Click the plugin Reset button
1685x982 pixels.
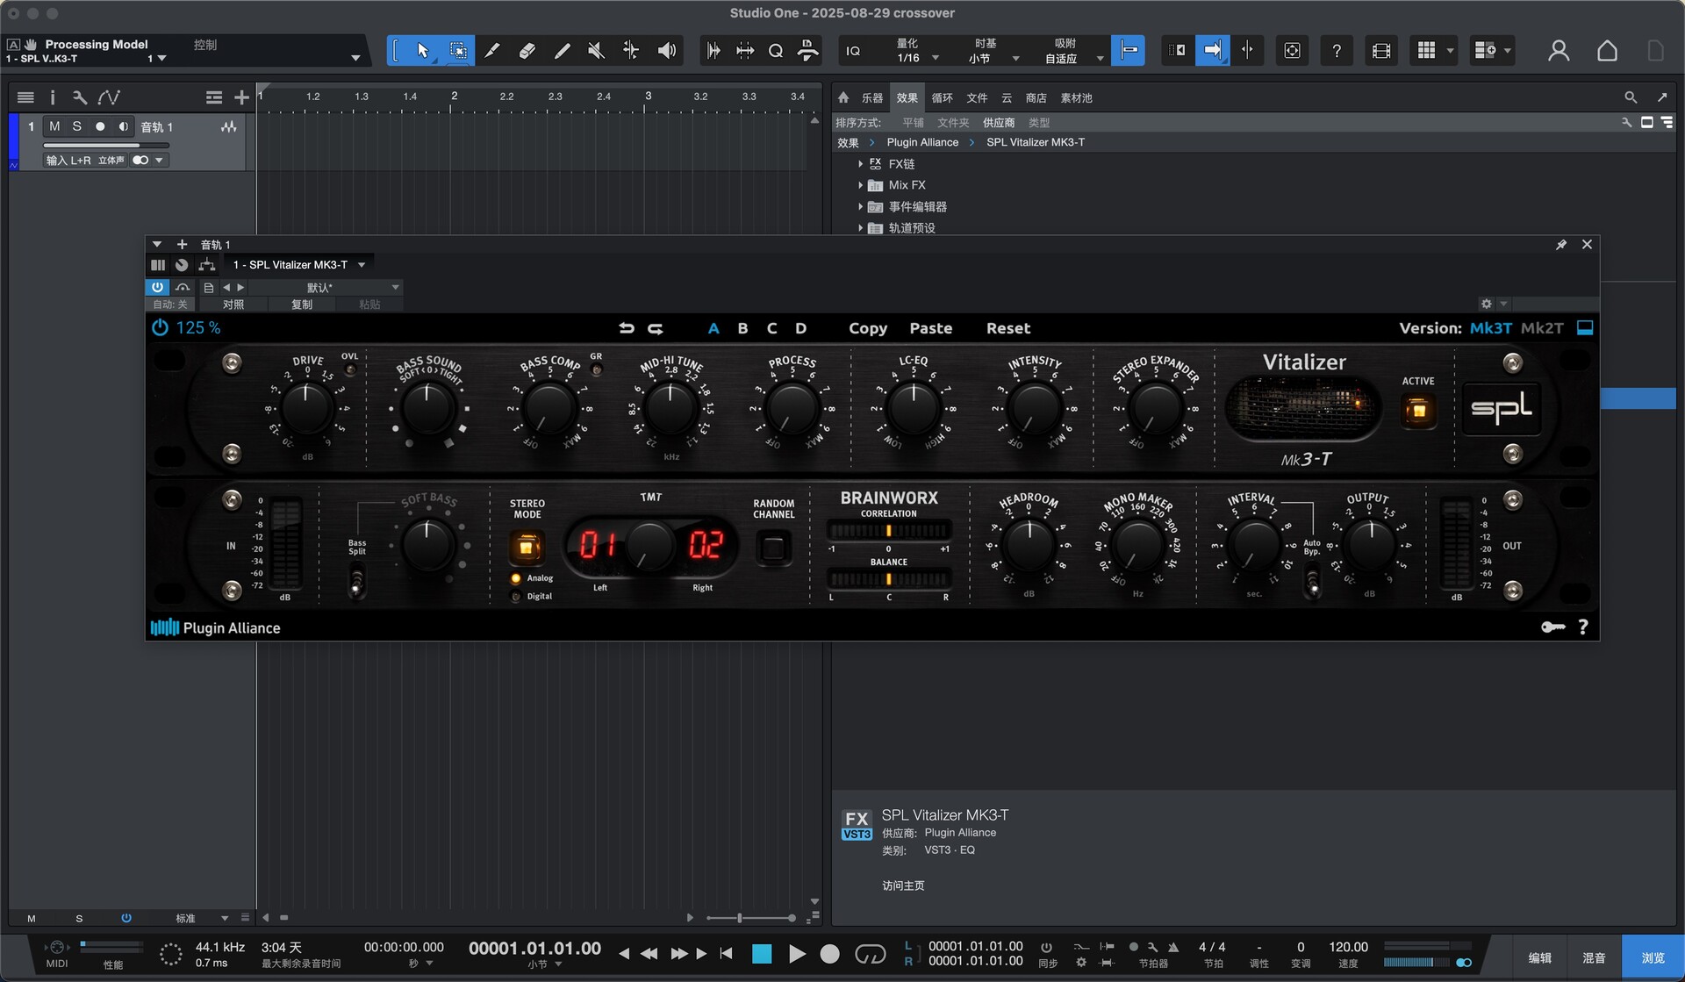click(x=1008, y=328)
